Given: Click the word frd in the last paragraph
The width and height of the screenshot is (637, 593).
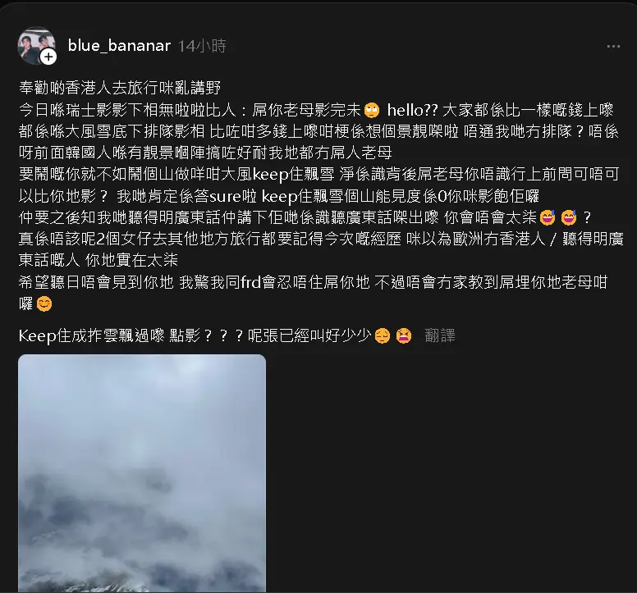Looking at the screenshot, I should click(x=250, y=282).
